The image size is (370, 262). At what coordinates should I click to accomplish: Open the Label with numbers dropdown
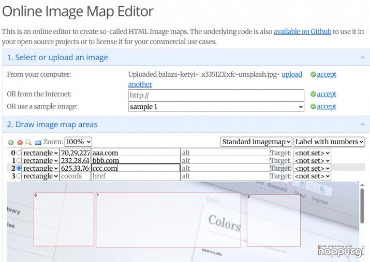point(329,142)
